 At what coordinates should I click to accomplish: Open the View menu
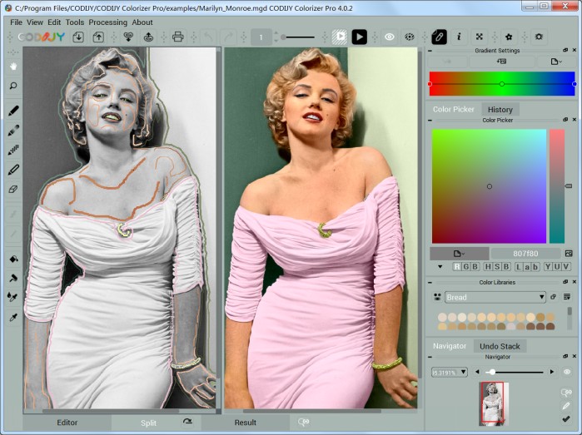(x=35, y=22)
